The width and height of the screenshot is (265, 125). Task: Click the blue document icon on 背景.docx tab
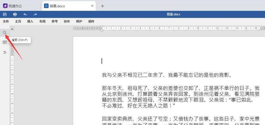46,6
